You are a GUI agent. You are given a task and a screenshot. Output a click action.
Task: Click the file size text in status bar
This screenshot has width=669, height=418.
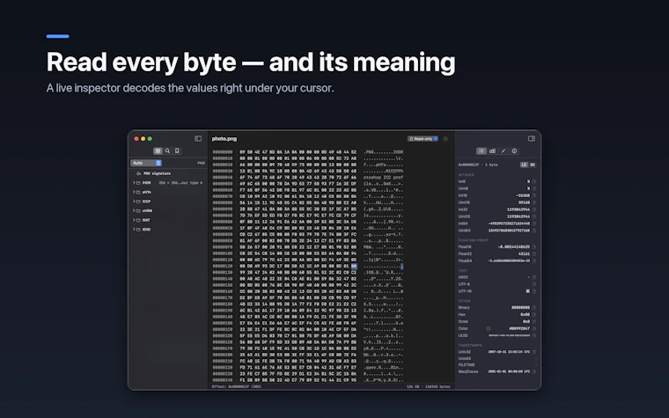point(429,387)
